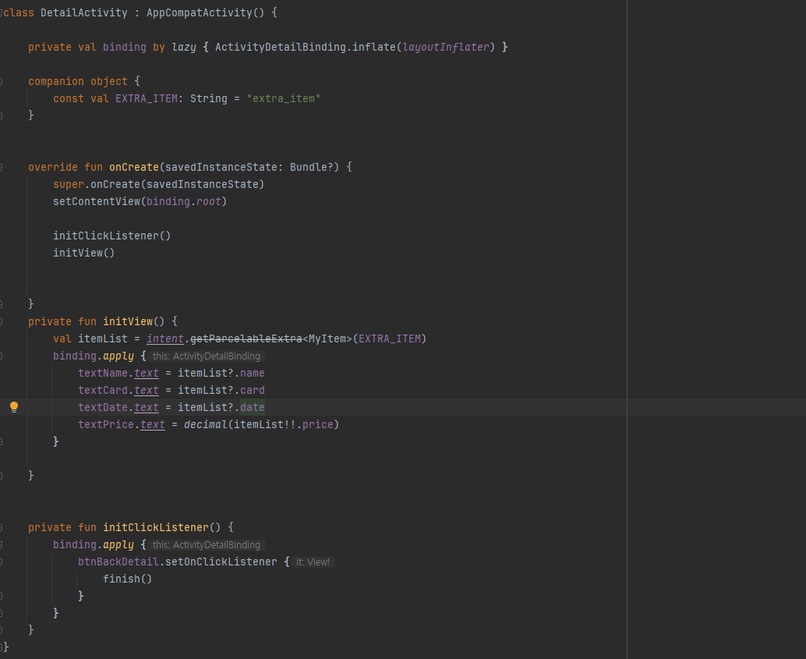Click the underlined intent property
The image size is (806, 659).
[x=165, y=339]
